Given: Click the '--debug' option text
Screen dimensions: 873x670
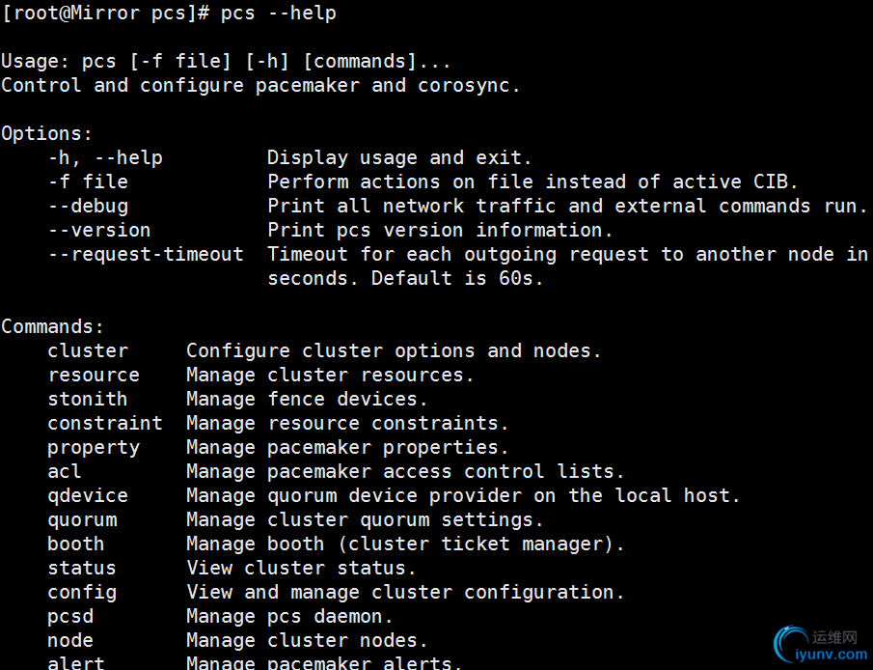Looking at the screenshot, I should tap(88, 207).
